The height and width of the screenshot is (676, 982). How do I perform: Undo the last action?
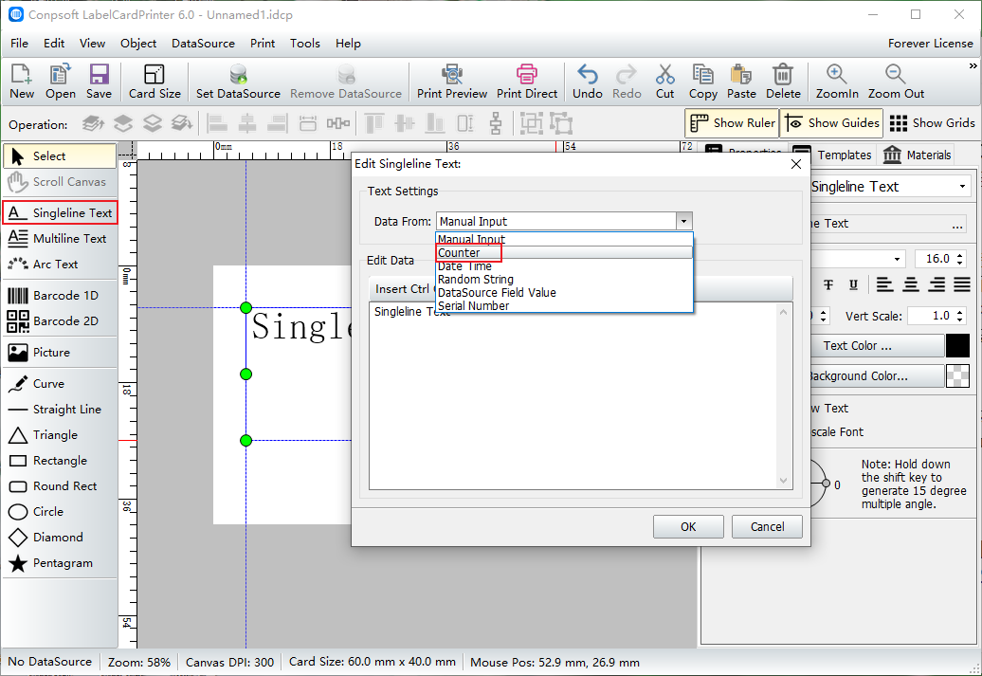(x=588, y=82)
